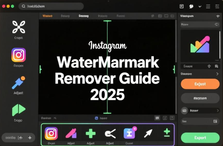Open the hamburger menu in the title bar
Screen dimensions: 223x146
click(208, 6)
